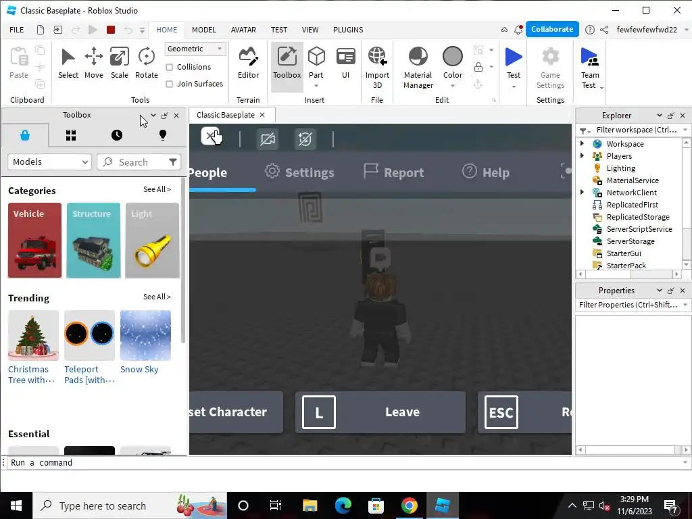Click the Run a command bar
The image size is (692, 519).
(x=344, y=462)
